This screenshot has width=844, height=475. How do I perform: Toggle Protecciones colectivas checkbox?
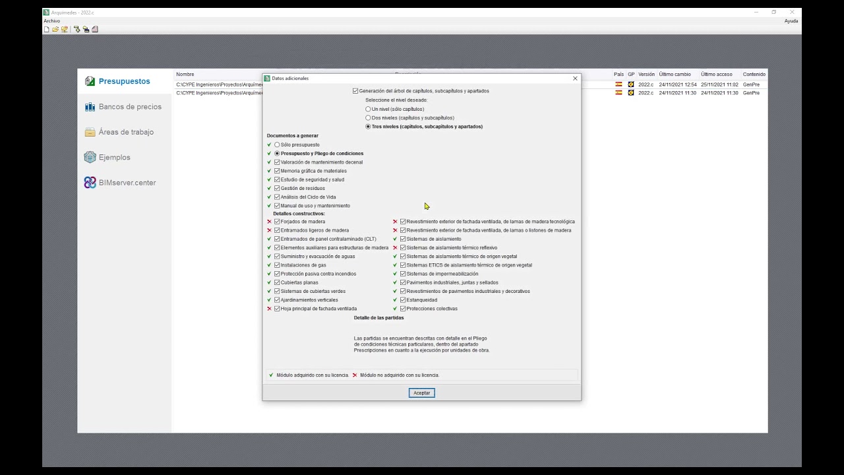(403, 309)
